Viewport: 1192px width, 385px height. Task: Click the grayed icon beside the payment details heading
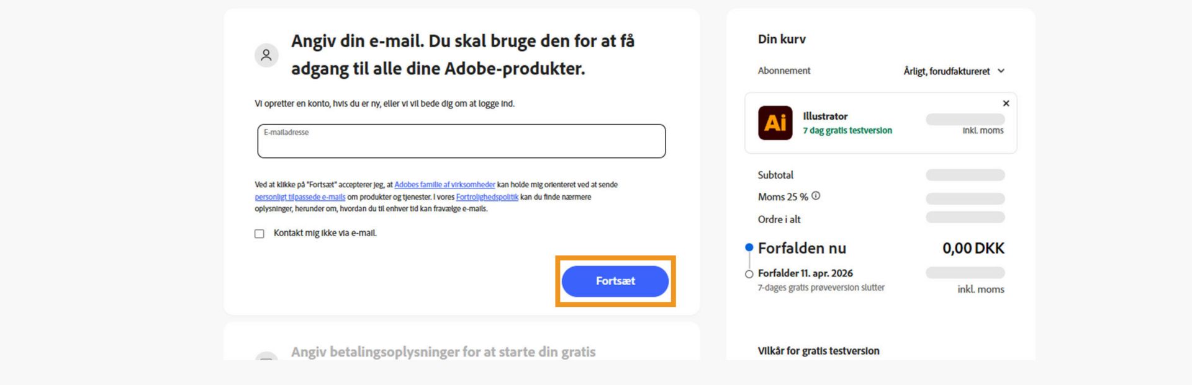pos(268,358)
